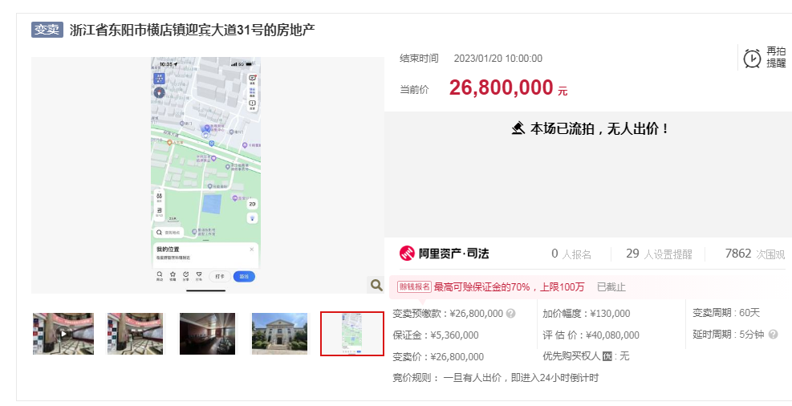Click the magnifier zoom icon on image
The height and width of the screenshot is (406, 792).
click(x=376, y=285)
